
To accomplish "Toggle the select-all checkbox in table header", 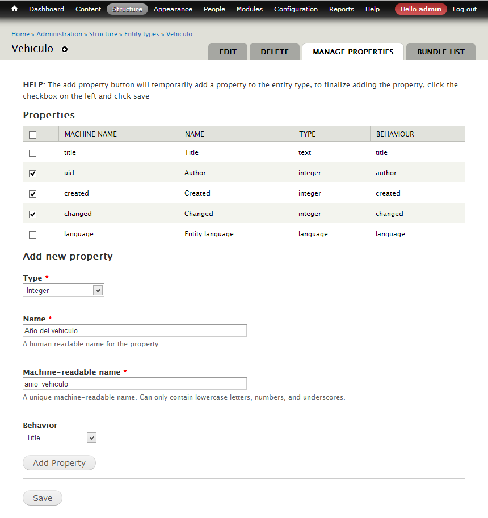I will [x=32, y=135].
